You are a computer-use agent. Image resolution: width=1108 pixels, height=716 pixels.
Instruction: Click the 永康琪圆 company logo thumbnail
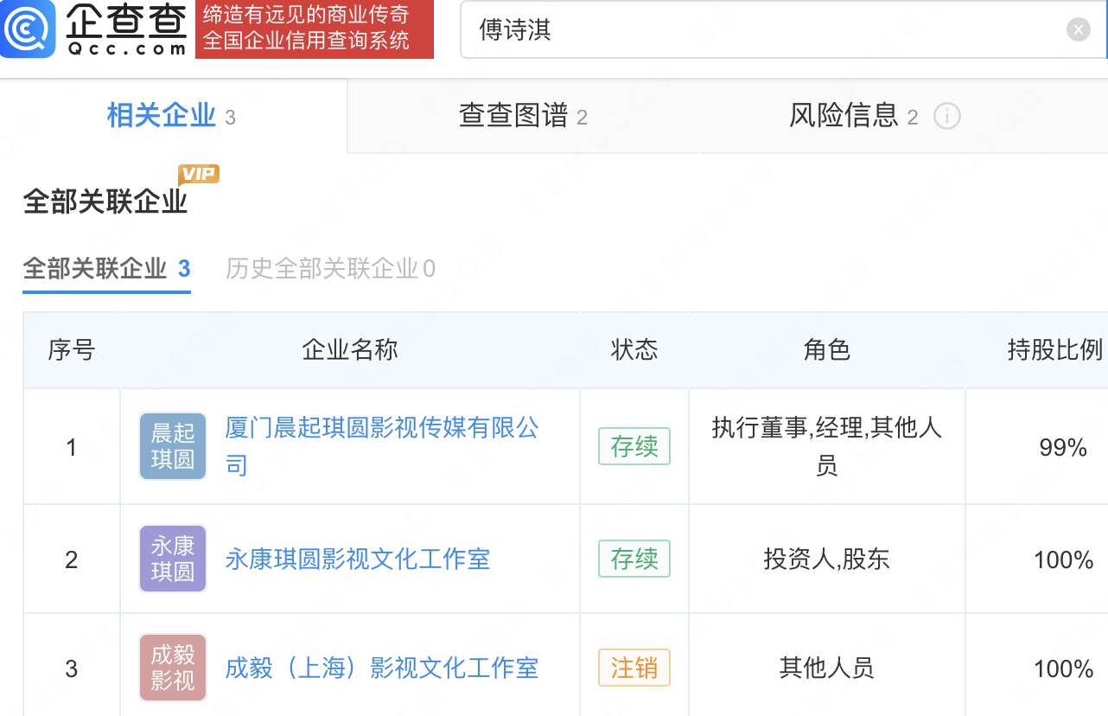[173, 559]
